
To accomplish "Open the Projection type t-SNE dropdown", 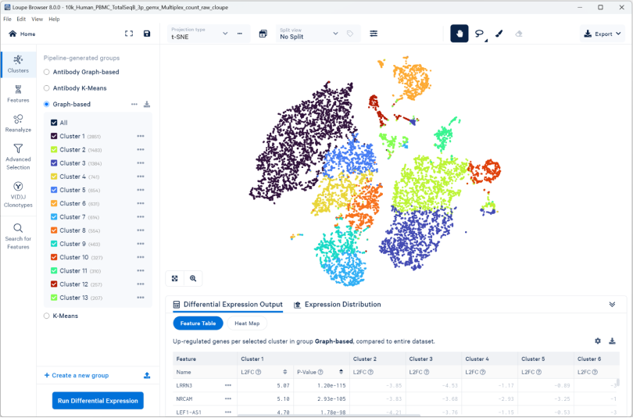I will pyautogui.click(x=199, y=34).
